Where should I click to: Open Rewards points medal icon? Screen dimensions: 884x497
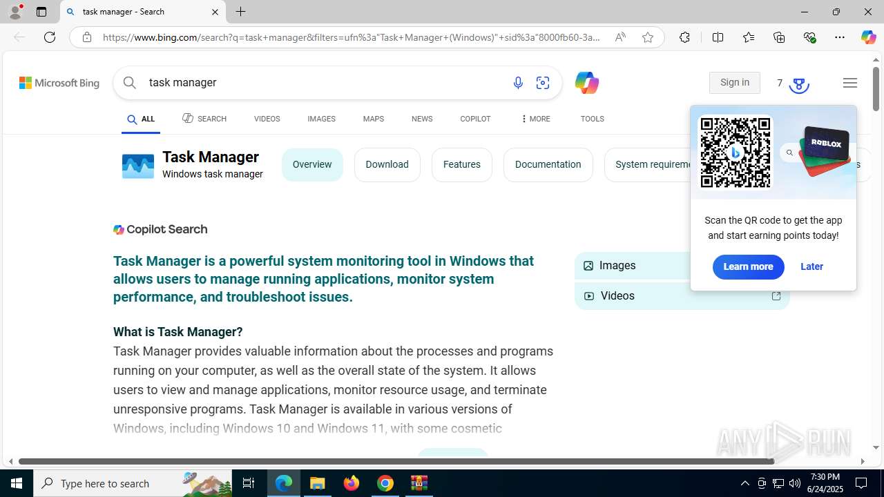click(799, 84)
